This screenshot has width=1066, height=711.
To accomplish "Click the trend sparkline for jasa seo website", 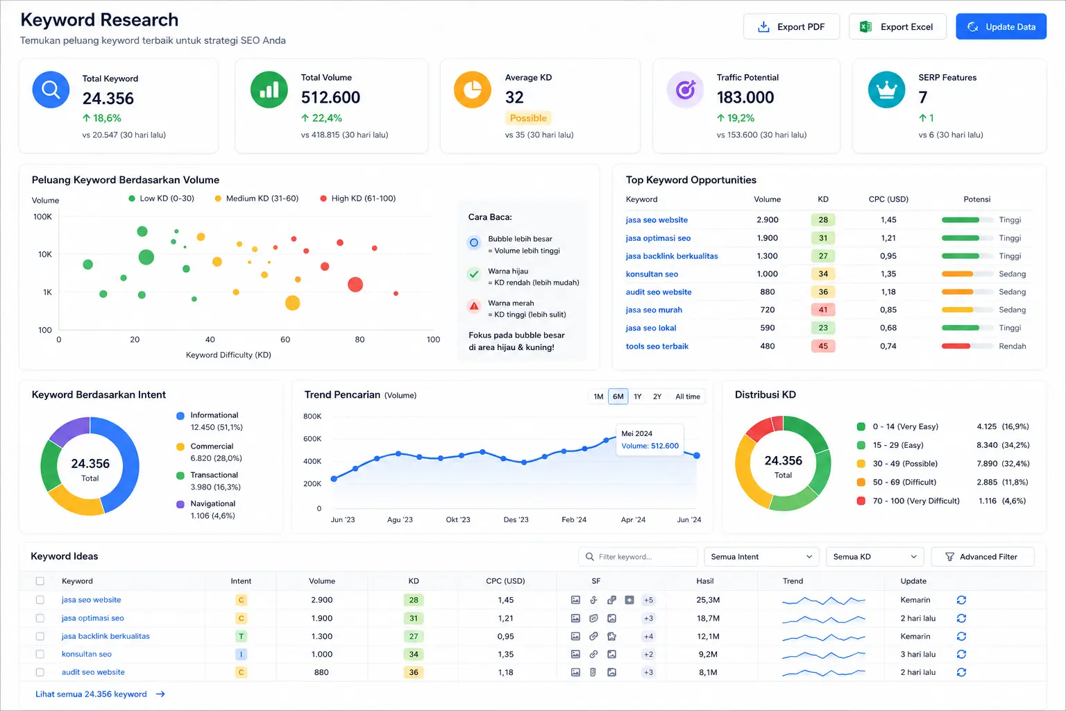I will [823, 600].
